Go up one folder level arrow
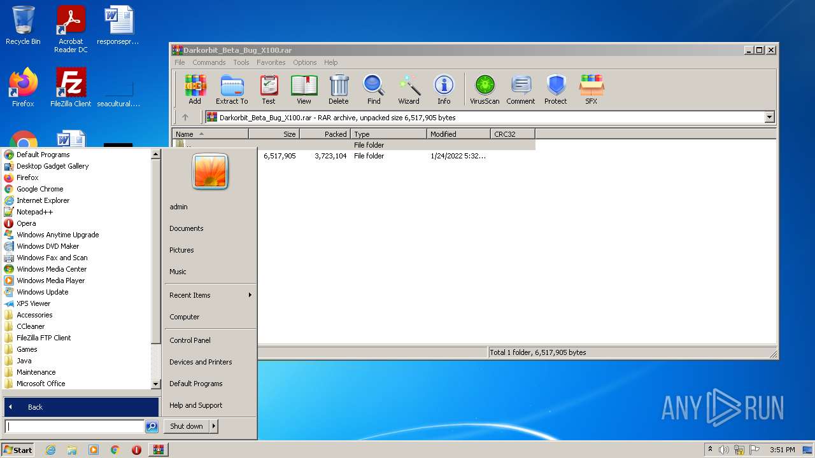Viewport: 815px width, 458px height. 185,117
